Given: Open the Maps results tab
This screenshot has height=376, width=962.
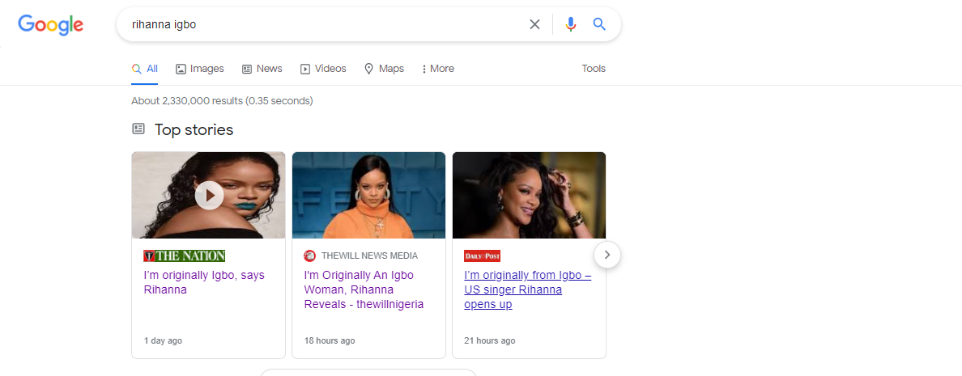Looking at the screenshot, I should click(384, 69).
